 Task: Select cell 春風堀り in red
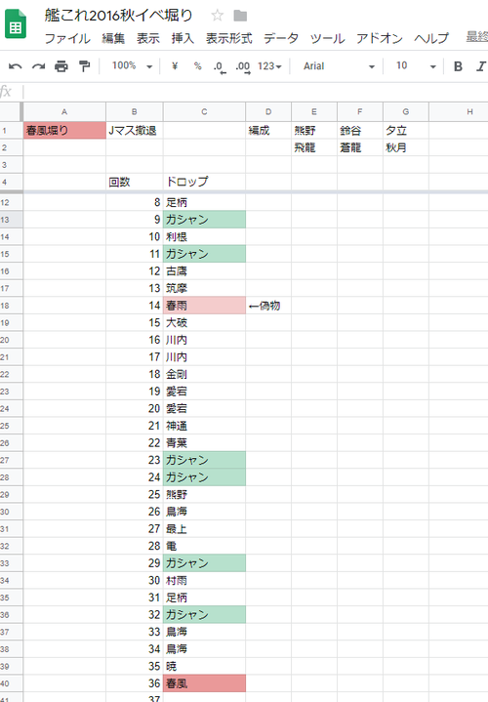pos(64,130)
